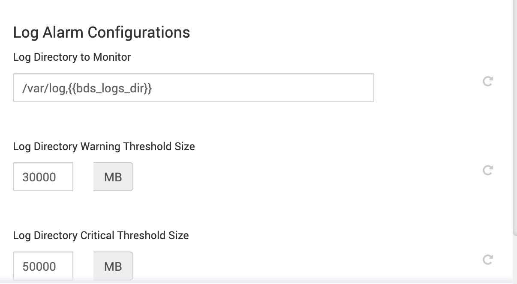Reset the Log Directory to Monitor value
The height and width of the screenshot is (284, 517).
click(487, 81)
